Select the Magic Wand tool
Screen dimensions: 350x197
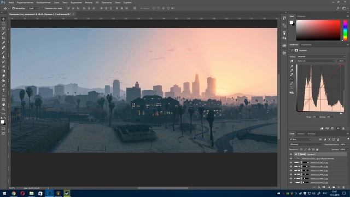3,33
